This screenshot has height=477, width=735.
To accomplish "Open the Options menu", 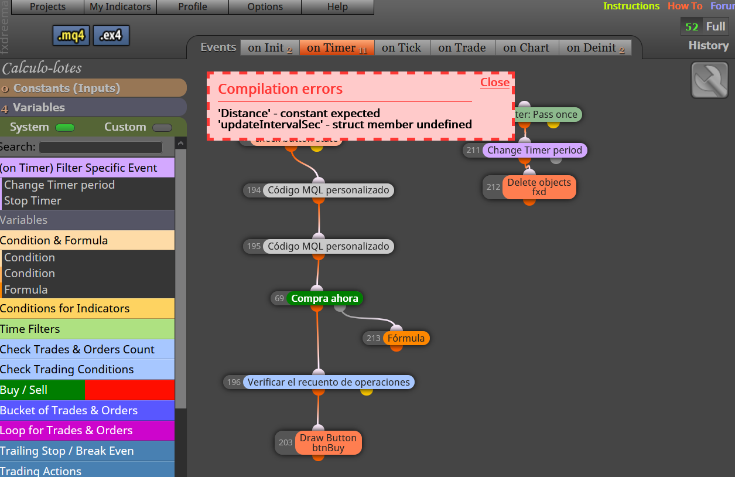I will tap(265, 7).
